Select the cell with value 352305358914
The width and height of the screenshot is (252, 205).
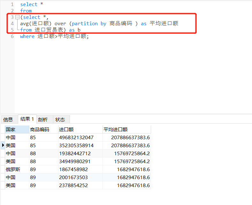point(80,146)
